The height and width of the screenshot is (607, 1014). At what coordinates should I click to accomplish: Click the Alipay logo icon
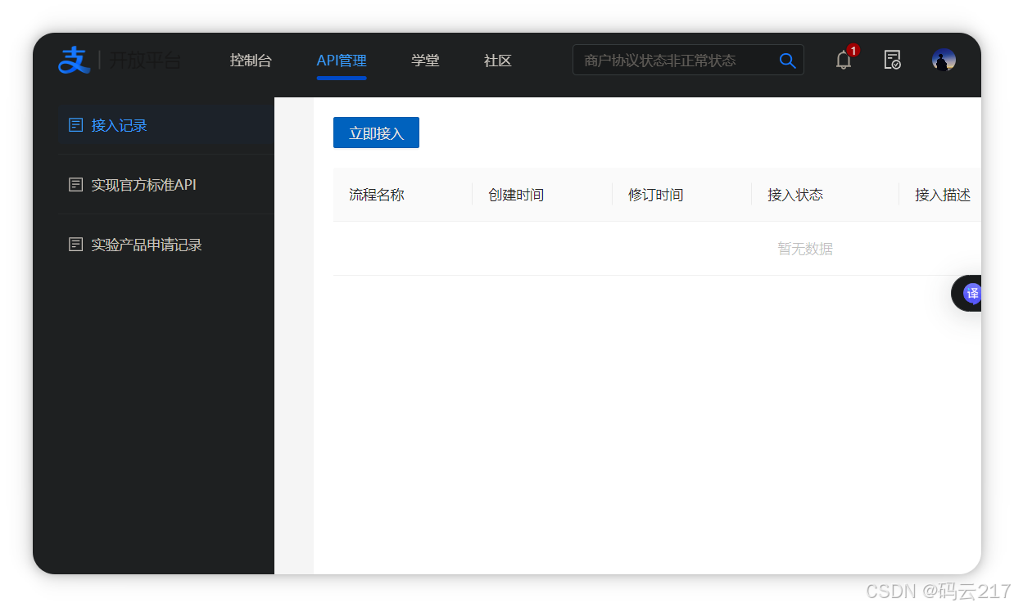coord(74,60)
